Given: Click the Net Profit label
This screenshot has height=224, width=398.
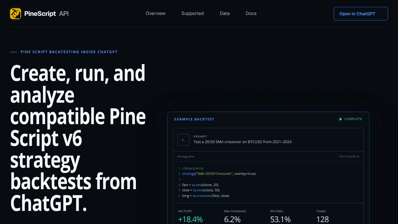Looking at the screenshot, I should (185, 211).
